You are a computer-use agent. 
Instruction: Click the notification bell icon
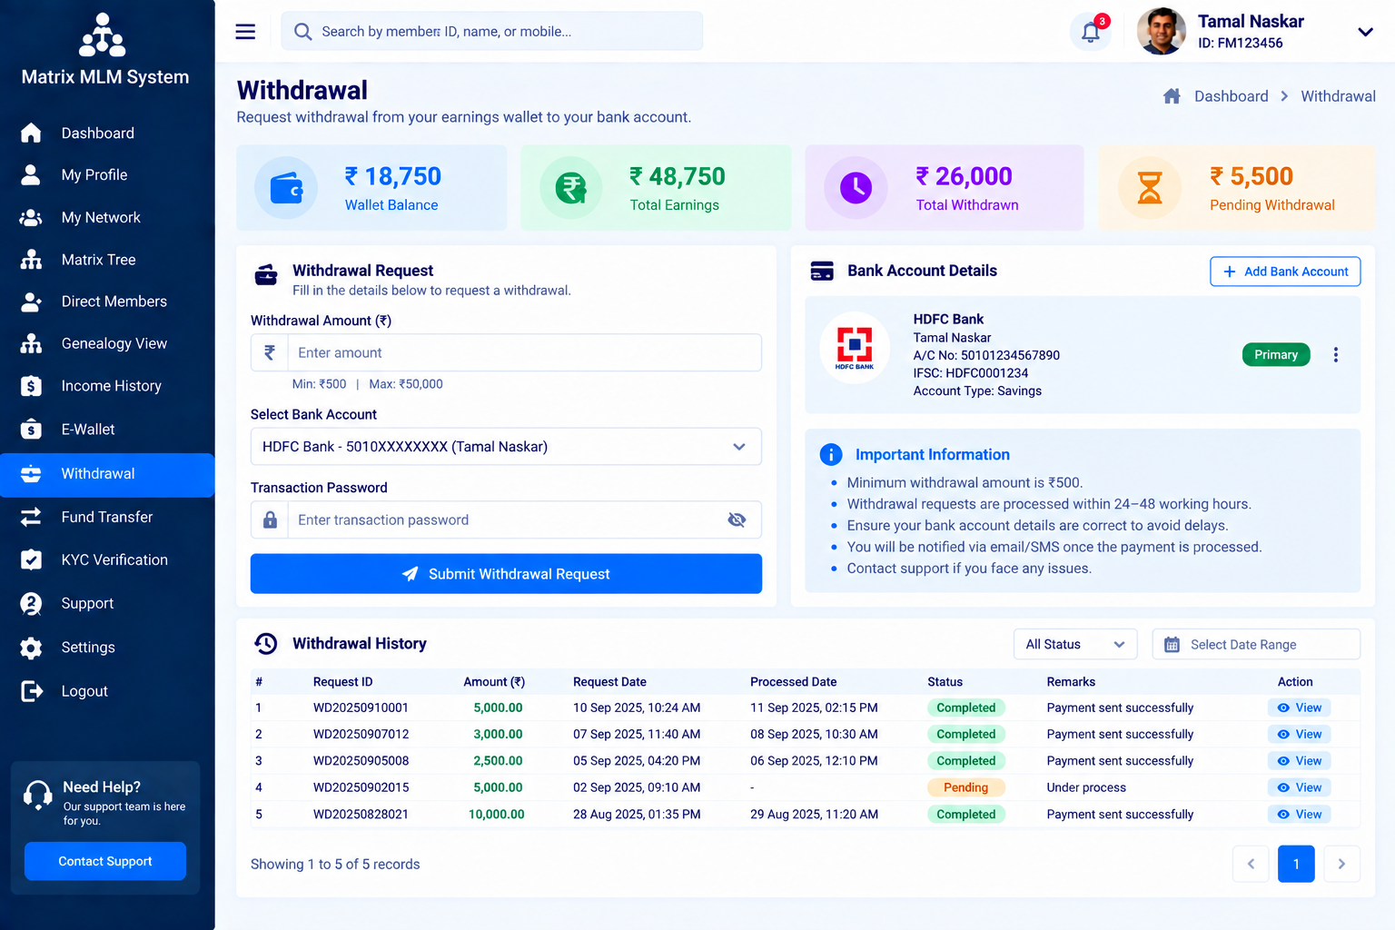[x=1091, y=33]
